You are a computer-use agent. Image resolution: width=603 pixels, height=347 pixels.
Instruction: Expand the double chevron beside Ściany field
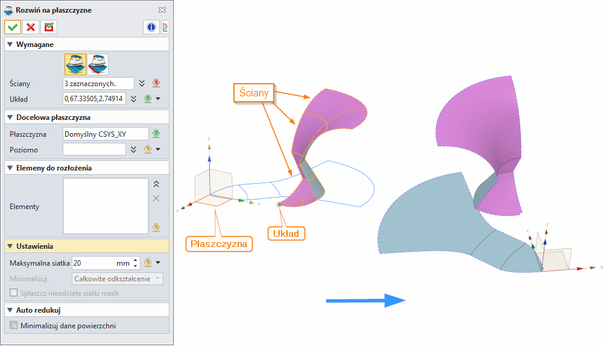[142, 83]
